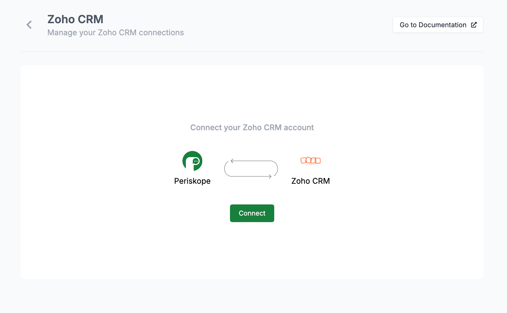Click the Zoho CRM page title
The width and height of the screenshot is (507, 313).
tap(75, 19)
